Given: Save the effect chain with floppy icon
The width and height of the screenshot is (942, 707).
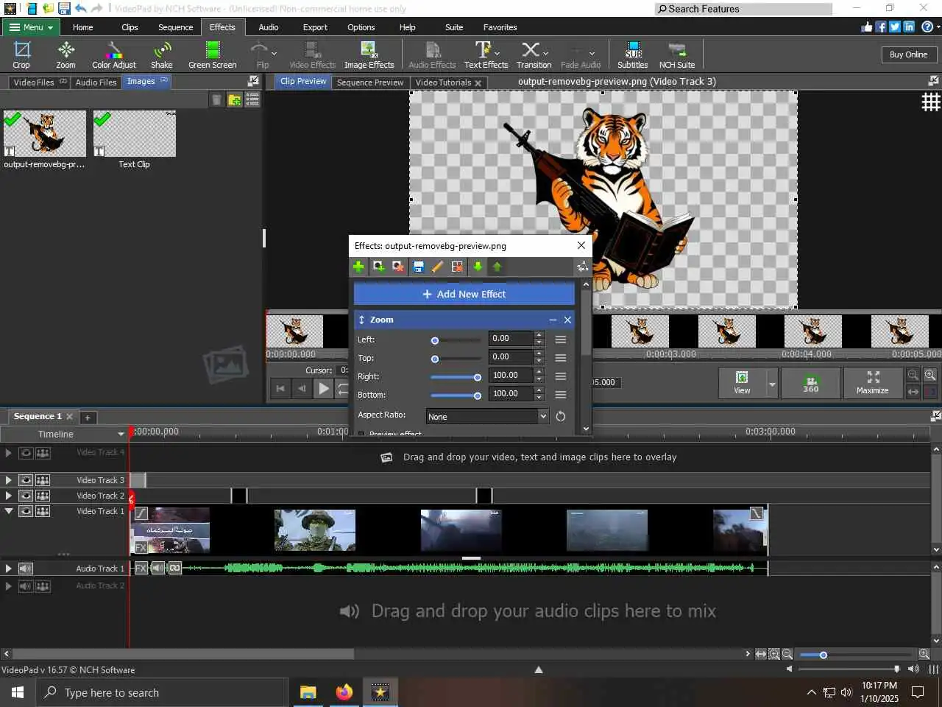Looking at the screenshot, I should click(x=418, y=267).
